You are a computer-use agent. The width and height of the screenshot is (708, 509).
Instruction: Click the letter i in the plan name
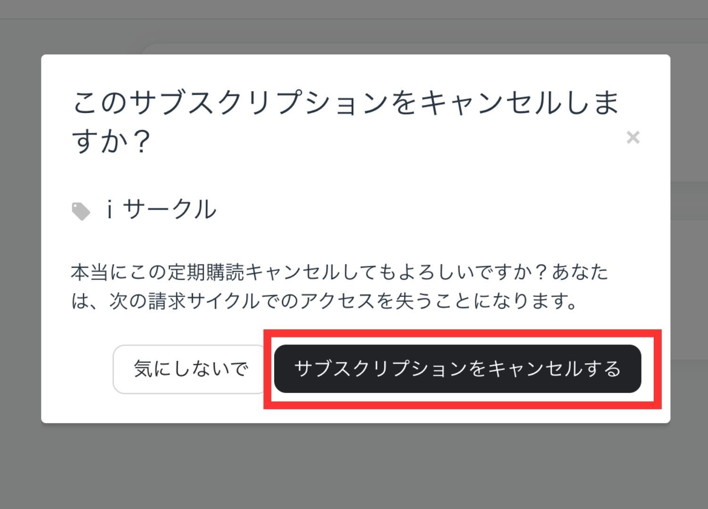pyautogui.click(x=109, y=210)
